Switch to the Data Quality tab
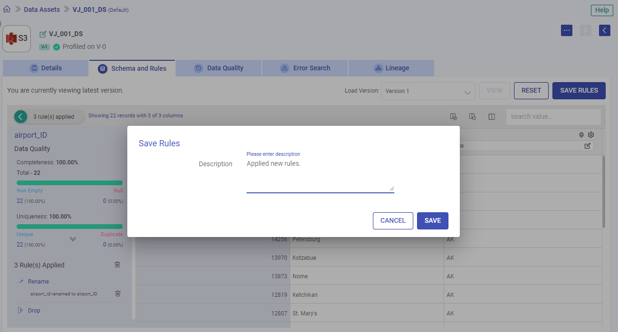The width and height of the screenshot is (618, 332). [x=219, y=68]
